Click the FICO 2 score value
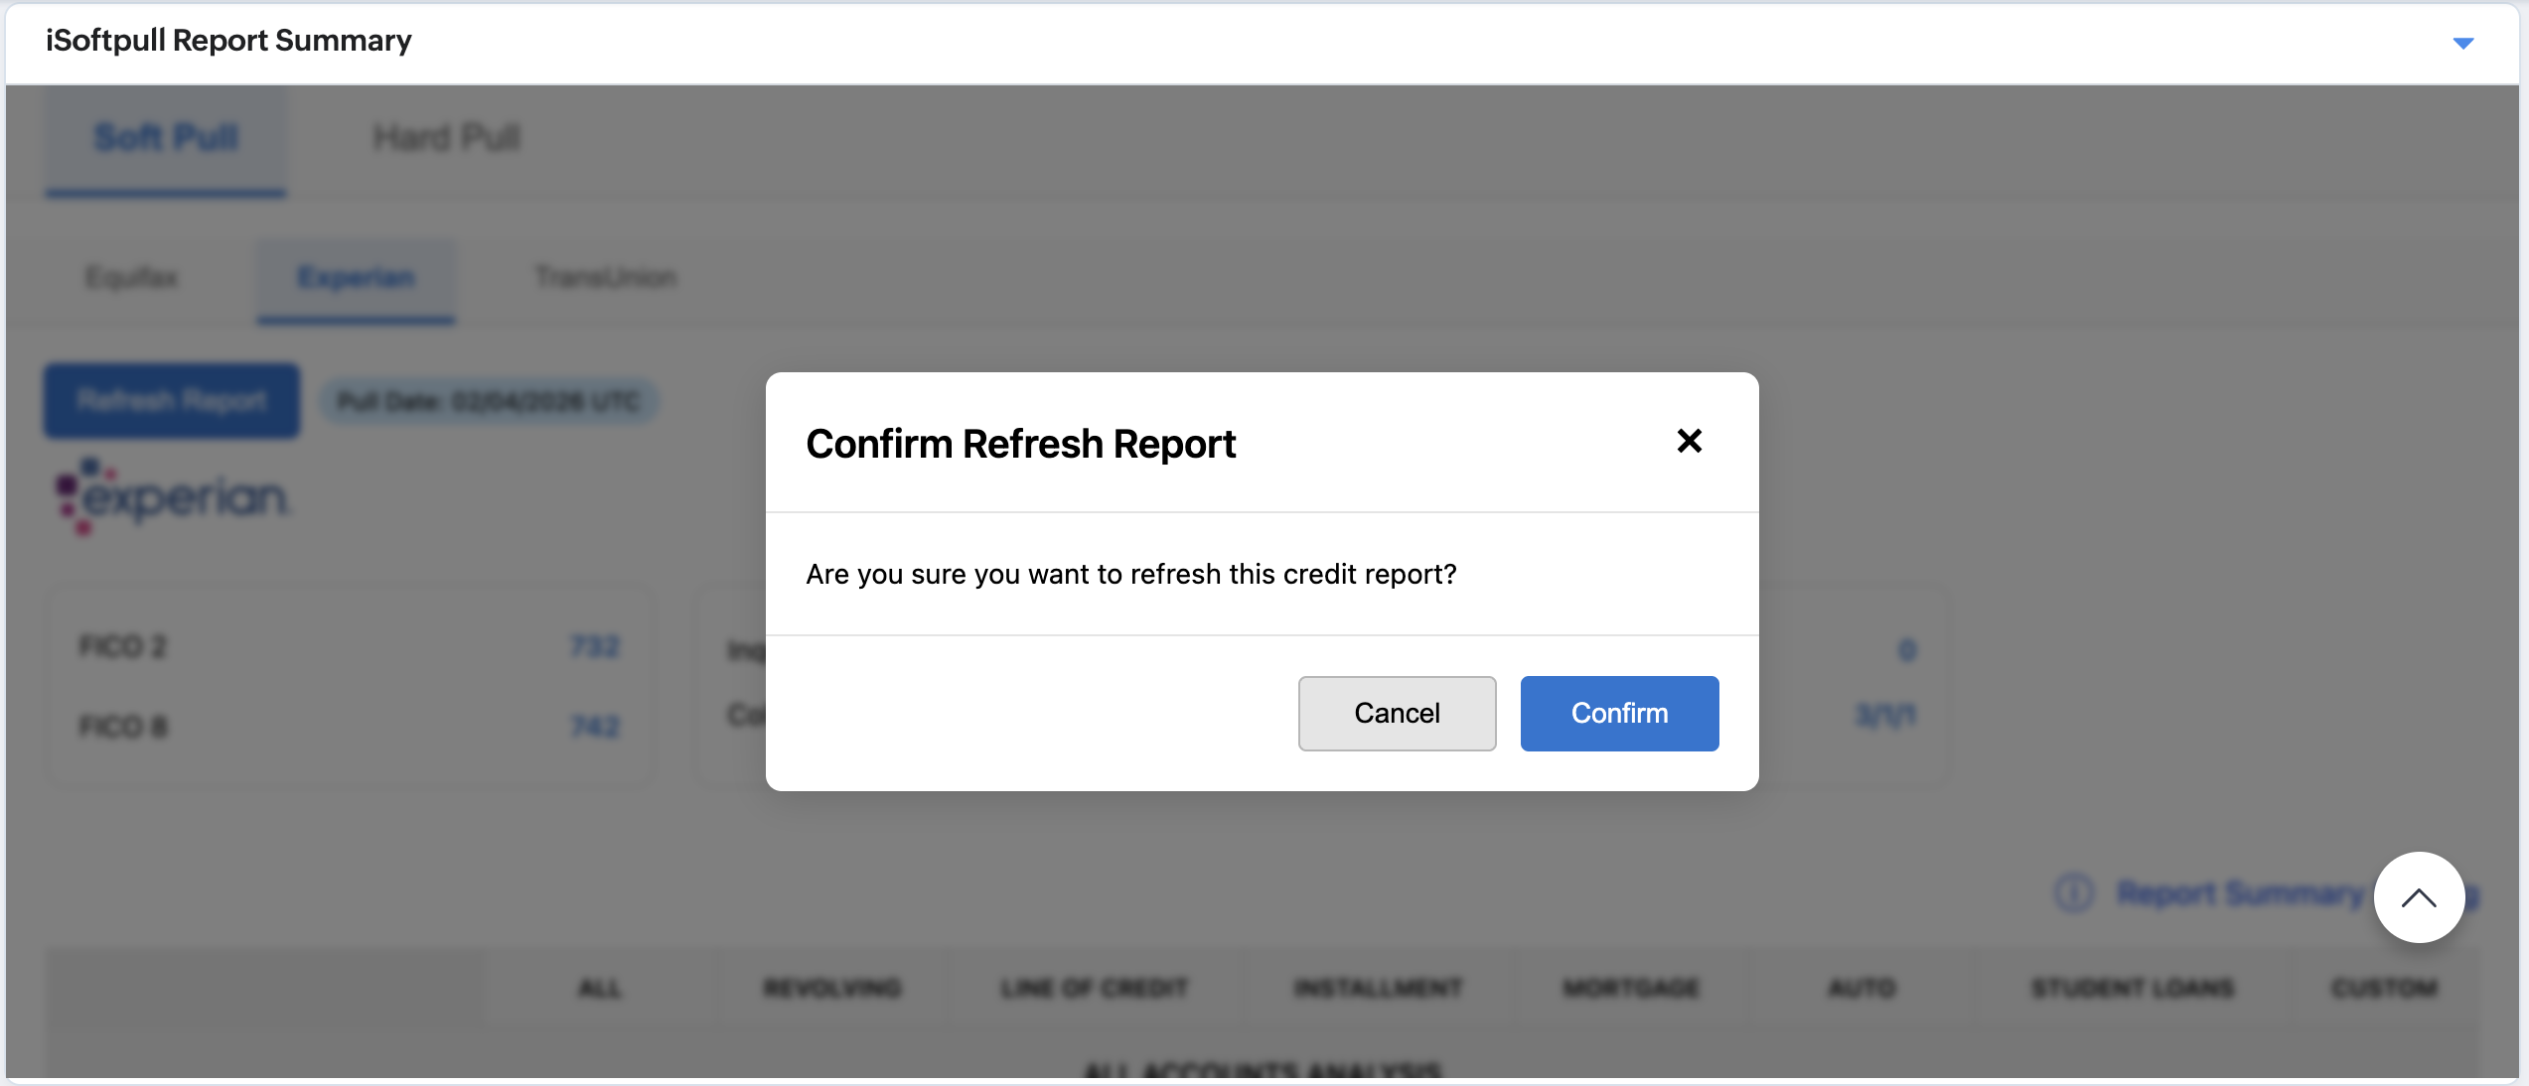Image resolution: width=2529 pixels, height=1086 pixels. [x=595, y=646]
